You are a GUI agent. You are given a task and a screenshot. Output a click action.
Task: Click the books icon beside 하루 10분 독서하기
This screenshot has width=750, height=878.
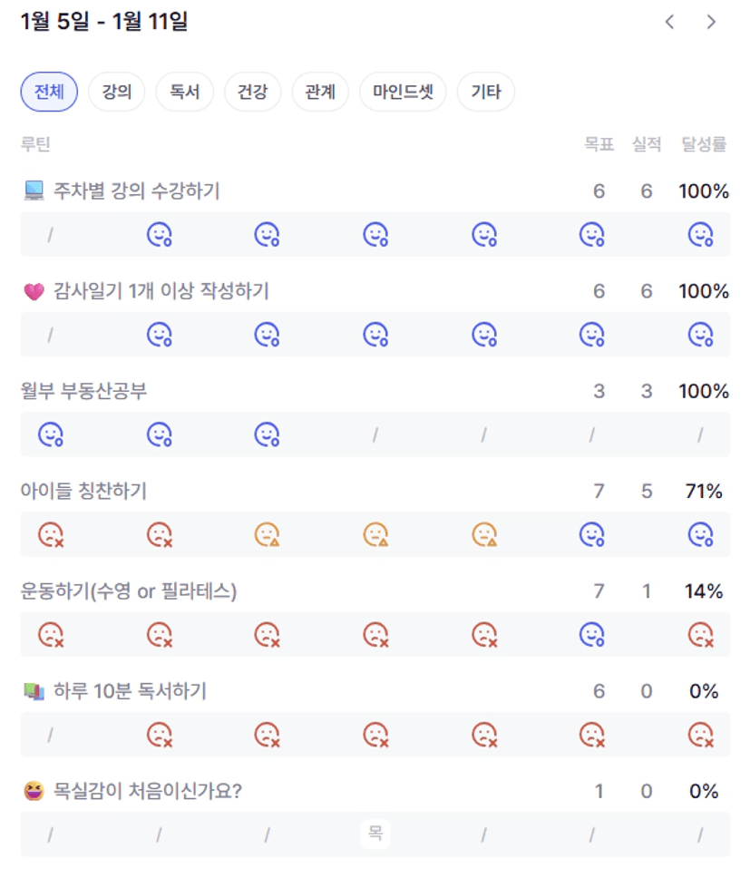pyautogui.click(x=34, y=692)
